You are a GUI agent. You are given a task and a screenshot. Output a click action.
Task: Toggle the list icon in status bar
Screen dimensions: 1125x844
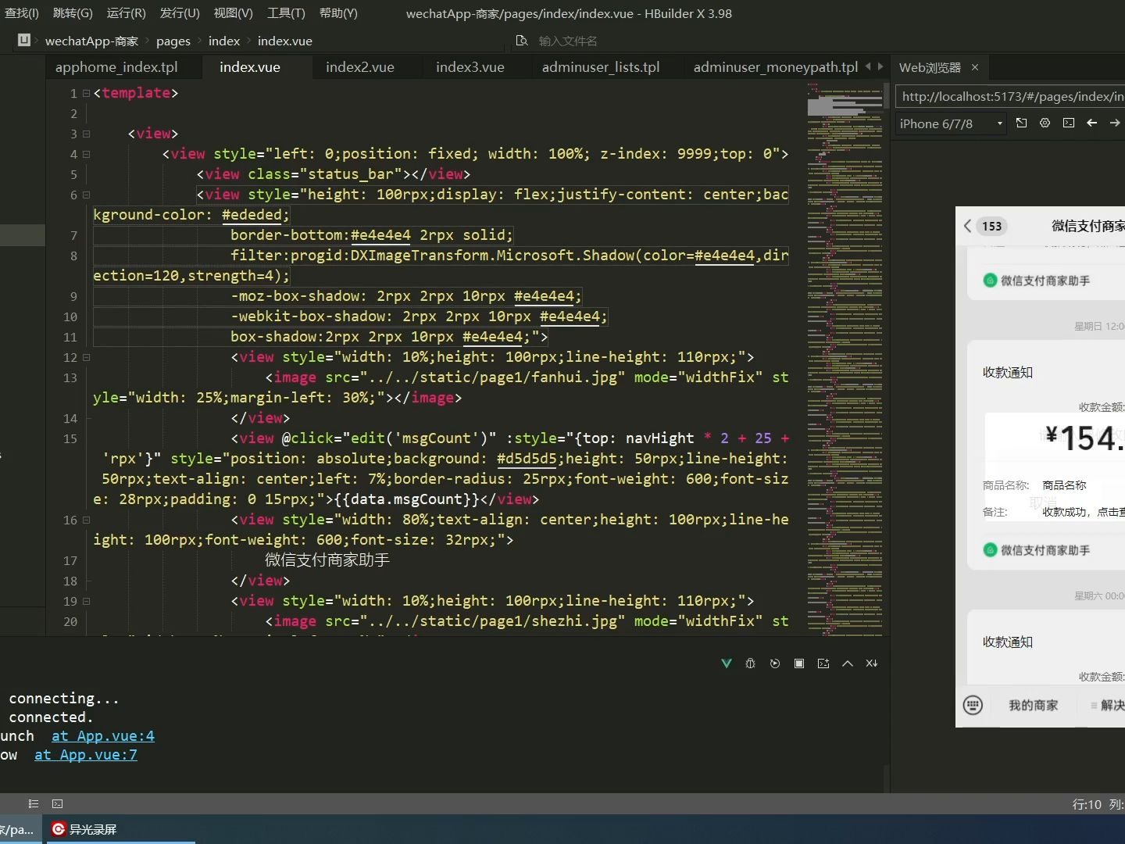coord(33,803)
